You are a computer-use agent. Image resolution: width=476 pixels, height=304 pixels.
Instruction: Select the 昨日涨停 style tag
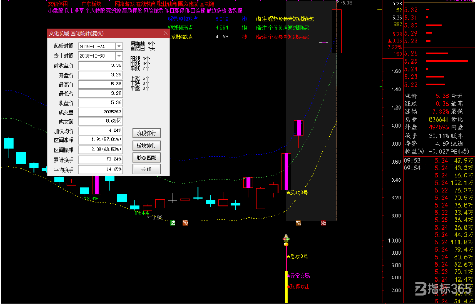[174, 10]
